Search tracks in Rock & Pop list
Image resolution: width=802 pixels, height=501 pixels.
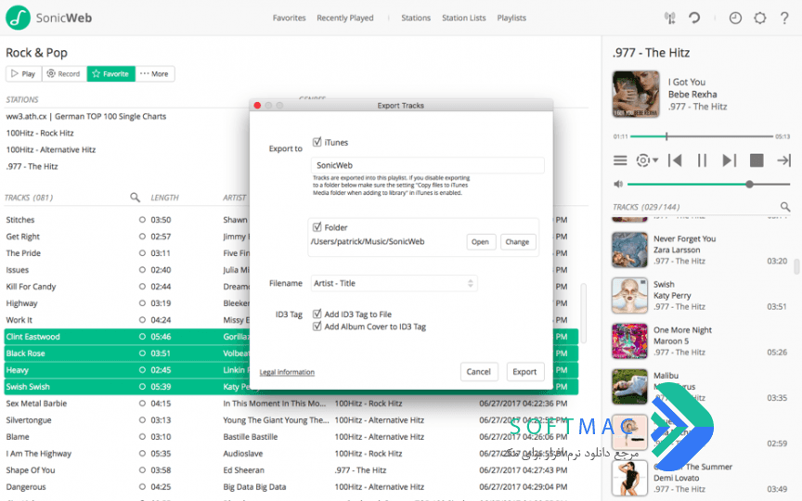pyautogui.click(x=135, y=198)
